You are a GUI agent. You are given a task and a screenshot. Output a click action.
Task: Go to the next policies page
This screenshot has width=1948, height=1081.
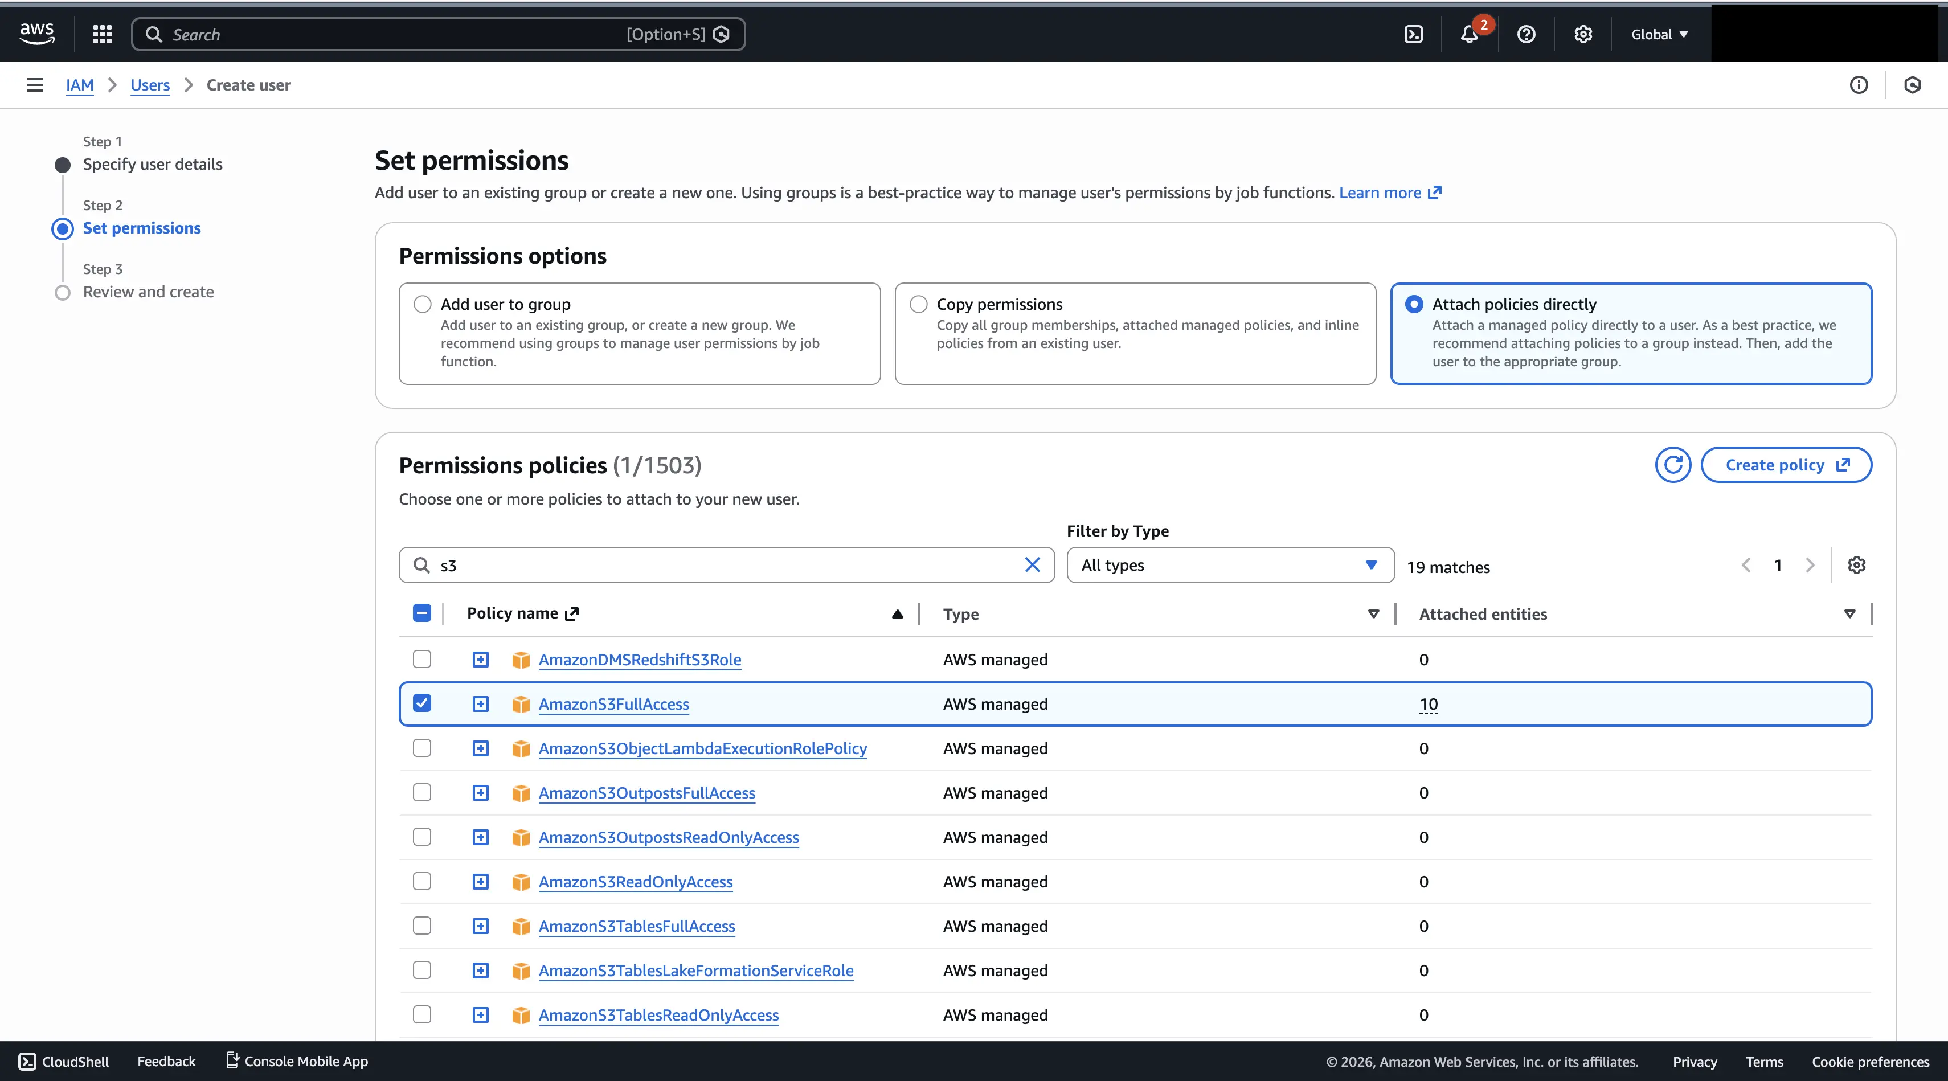(x=1810, y=564)
